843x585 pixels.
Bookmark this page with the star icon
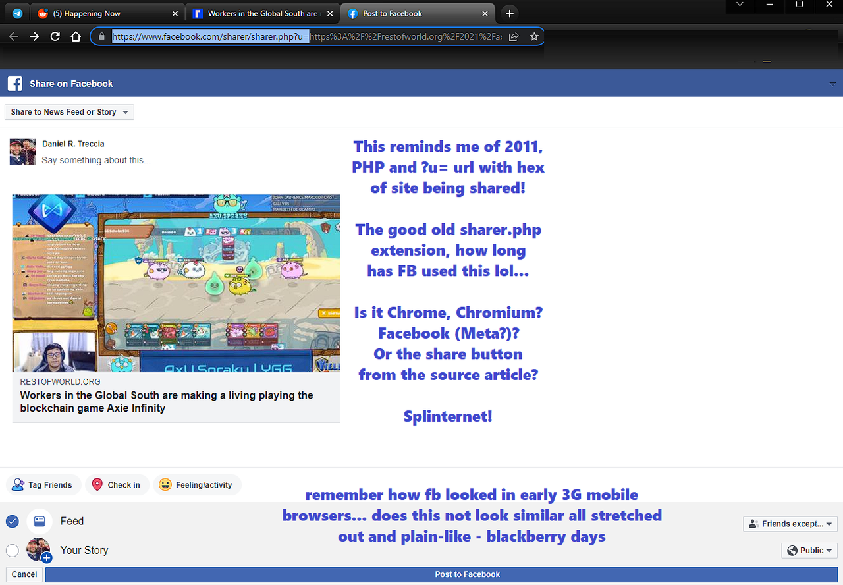pyautogui.click(x=534, y=37)
